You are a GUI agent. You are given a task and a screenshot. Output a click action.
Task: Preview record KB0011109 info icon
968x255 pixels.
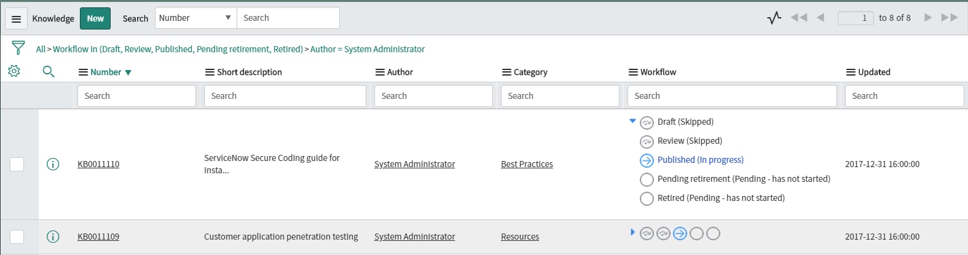click(x=53, y=237)
